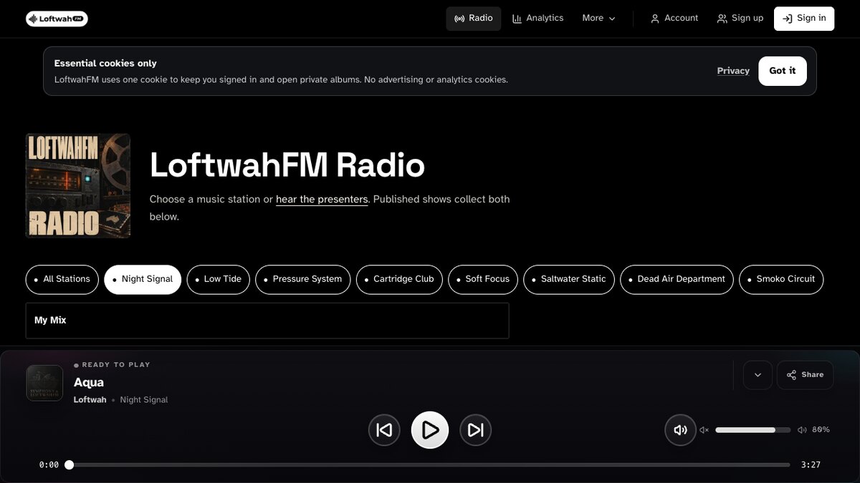The height and width of the screenshot is (483, 860).
Task: Collapse the player with the chevron button
Action: tap(758, 375)
